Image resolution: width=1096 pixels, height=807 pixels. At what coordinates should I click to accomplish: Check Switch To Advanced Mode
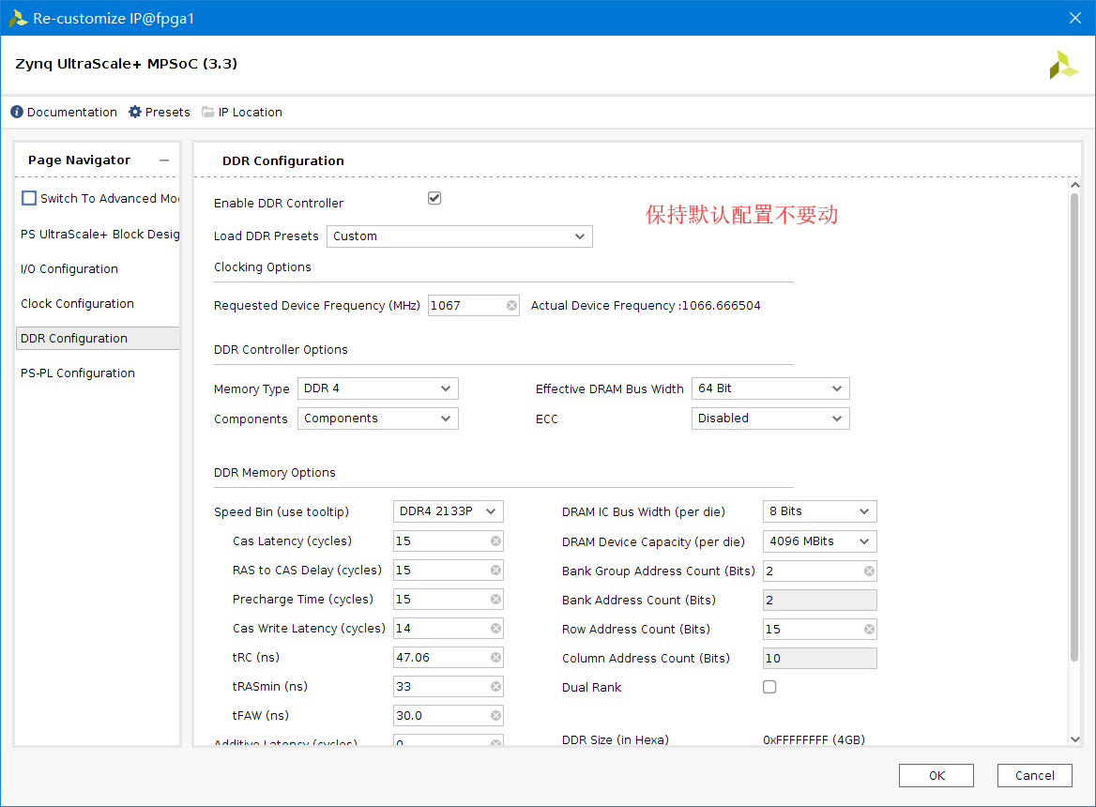29,198
